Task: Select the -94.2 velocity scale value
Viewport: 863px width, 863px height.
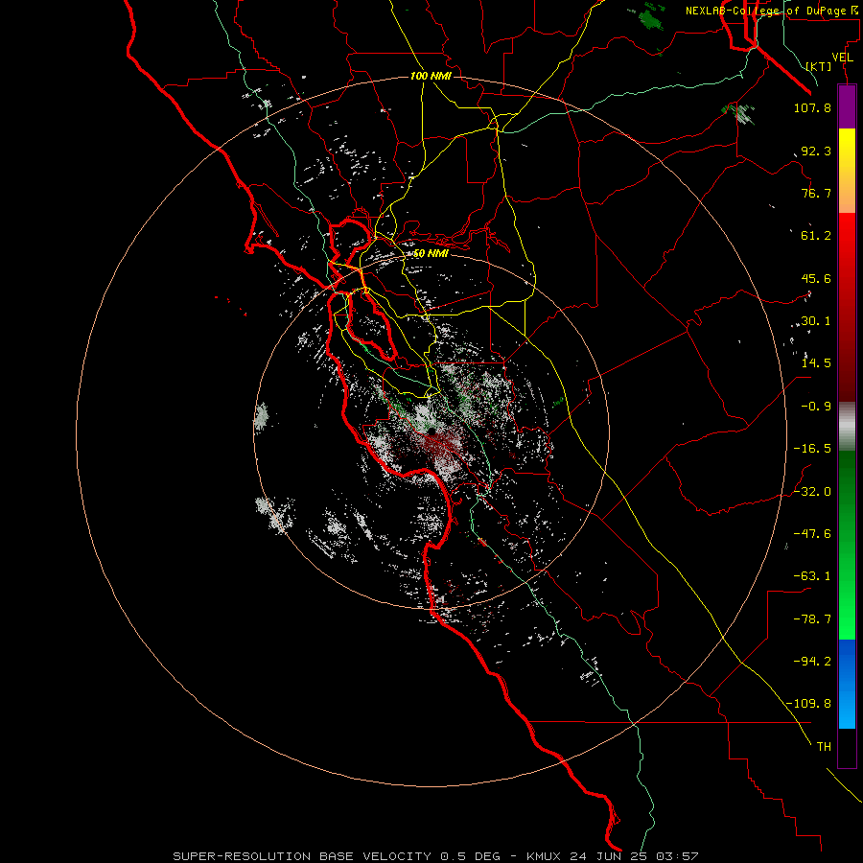Action: pos(812,661)
